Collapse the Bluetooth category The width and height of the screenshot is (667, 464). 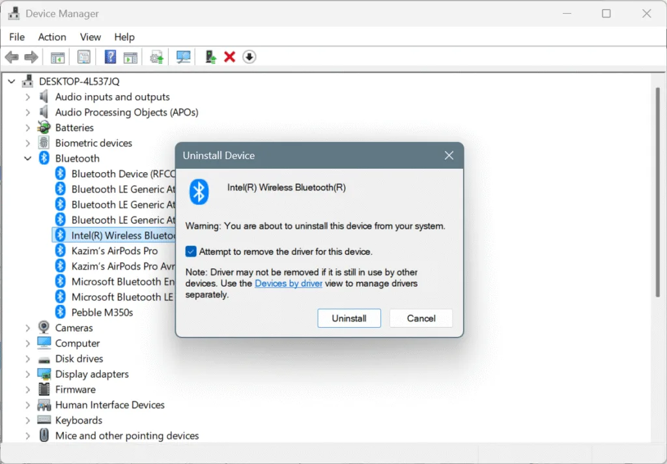pyautogui.click(x=27, y=158)
